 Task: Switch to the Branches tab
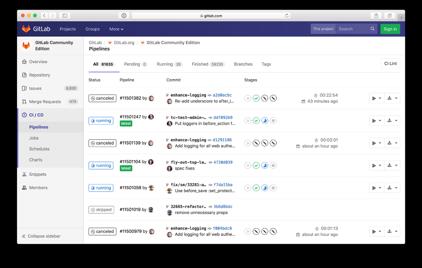tap(243, 64)
